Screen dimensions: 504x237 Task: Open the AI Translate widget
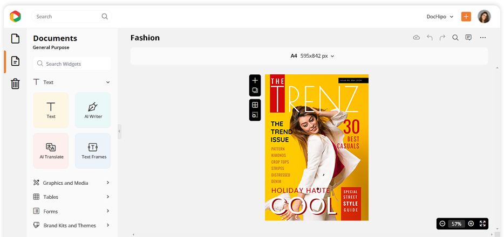[51, 151]
